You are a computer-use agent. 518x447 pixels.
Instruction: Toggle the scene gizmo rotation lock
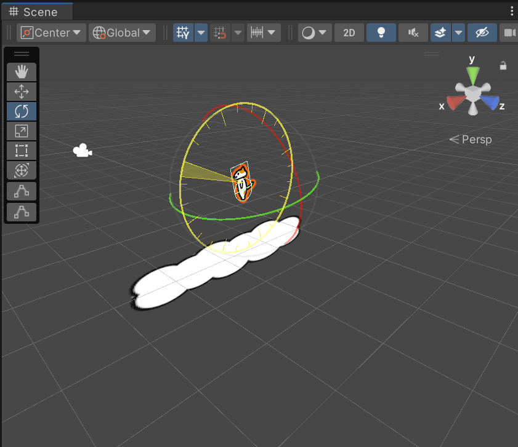point(503,66)
